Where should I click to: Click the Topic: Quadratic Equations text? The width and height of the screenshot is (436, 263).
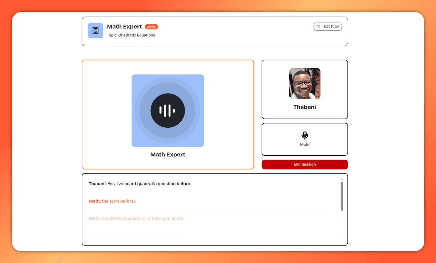coord(131,35)
